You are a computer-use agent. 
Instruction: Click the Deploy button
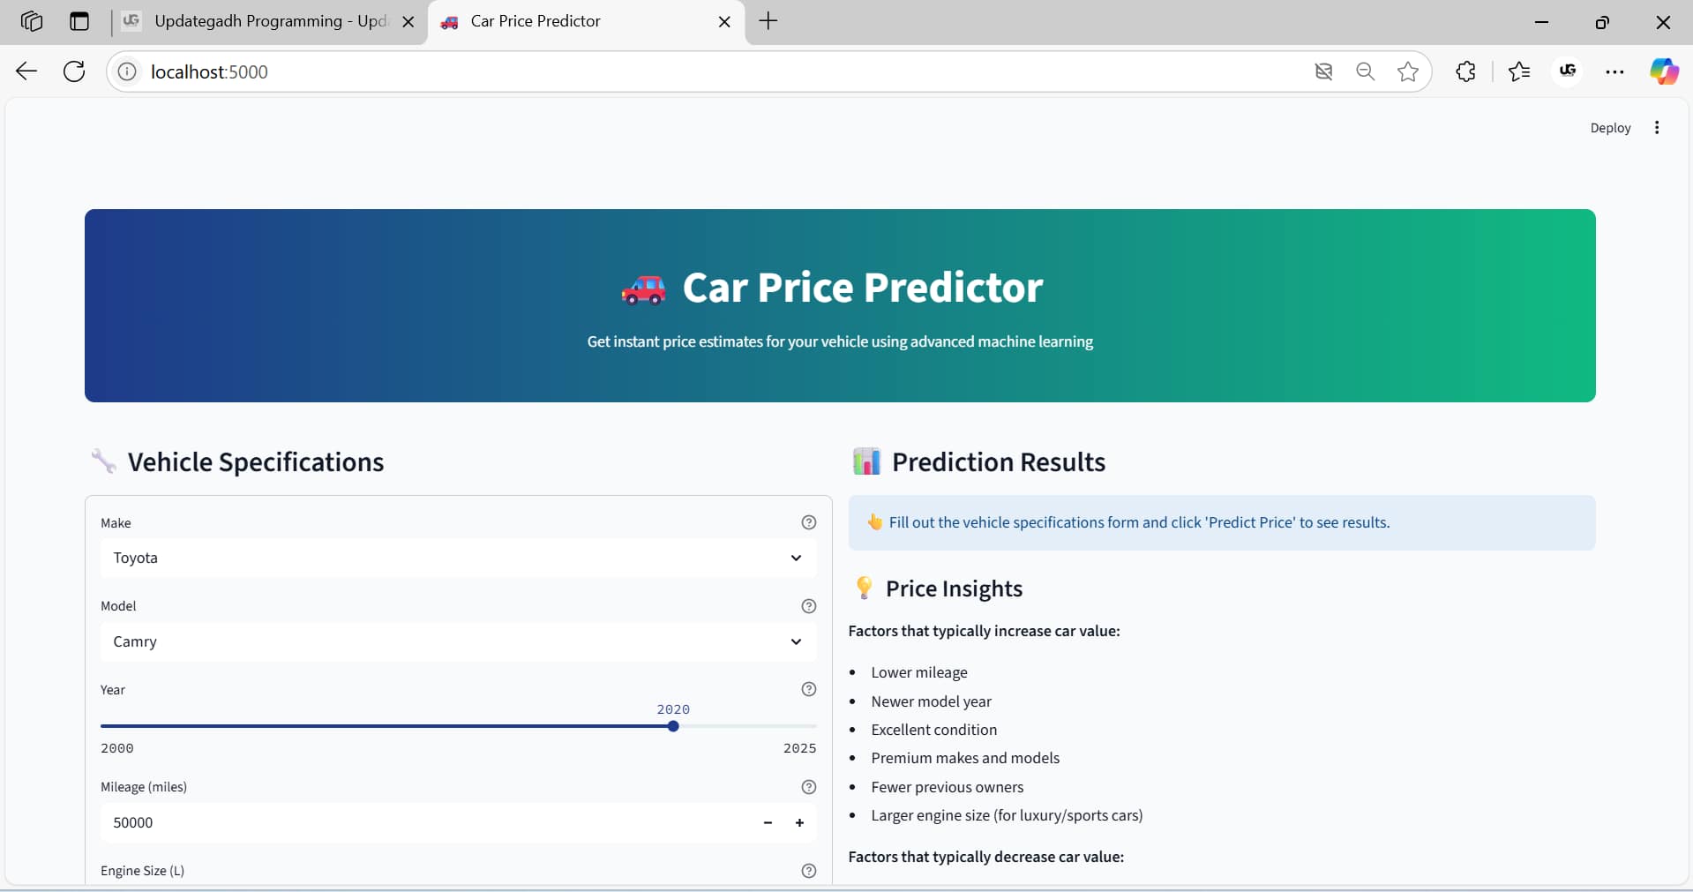pyautogui.click(x=1610, y=128)
